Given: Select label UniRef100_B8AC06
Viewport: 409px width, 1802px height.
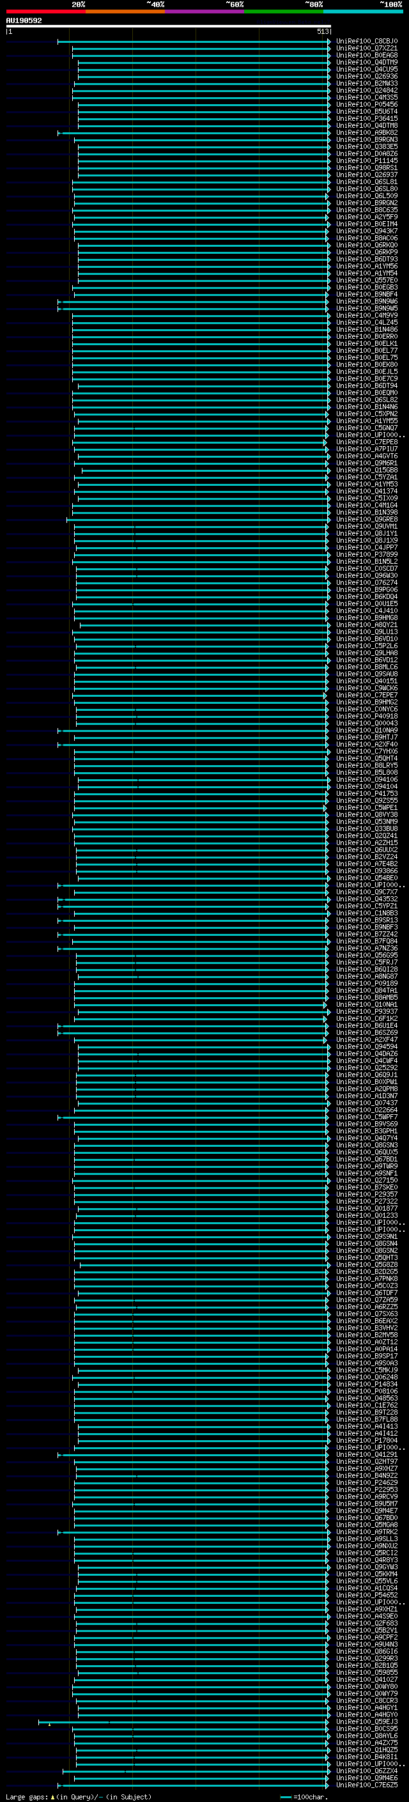Looking at the screenshot, I should click(366, 238).
